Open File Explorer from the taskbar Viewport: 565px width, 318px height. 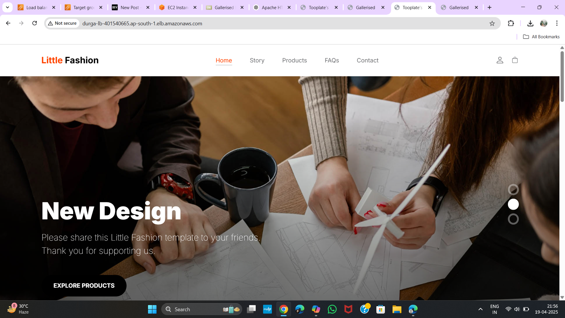coord(397,309)
